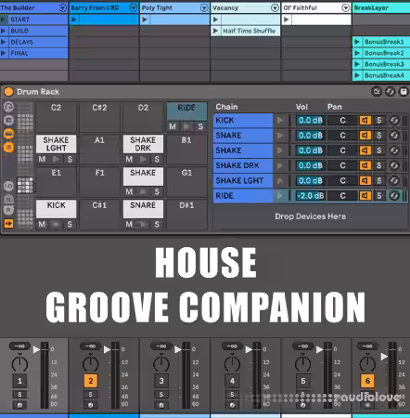This screenshot has height=418, width=410.
Task: Show input/output section of Drum Rack
Action: coord(8,186)
